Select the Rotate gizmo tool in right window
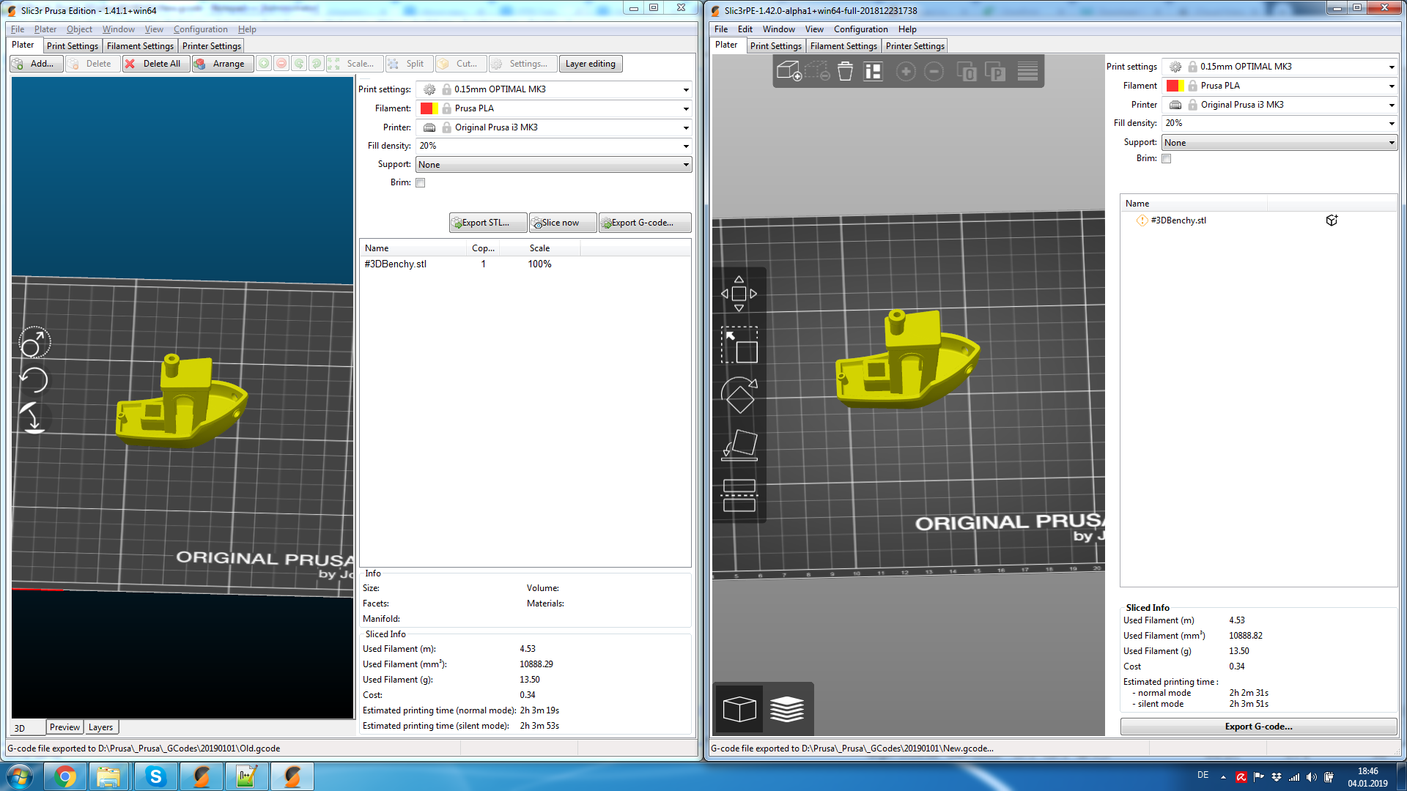Screen dimensions: 1407x791 pos(739,395)
